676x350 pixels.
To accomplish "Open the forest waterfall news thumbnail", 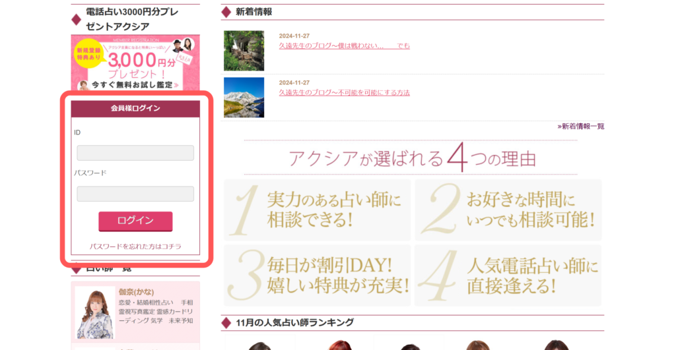I will pyautogui.click(x=244, y=51).
